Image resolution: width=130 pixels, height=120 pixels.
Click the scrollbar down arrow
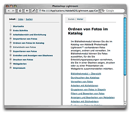pos(125,103)
